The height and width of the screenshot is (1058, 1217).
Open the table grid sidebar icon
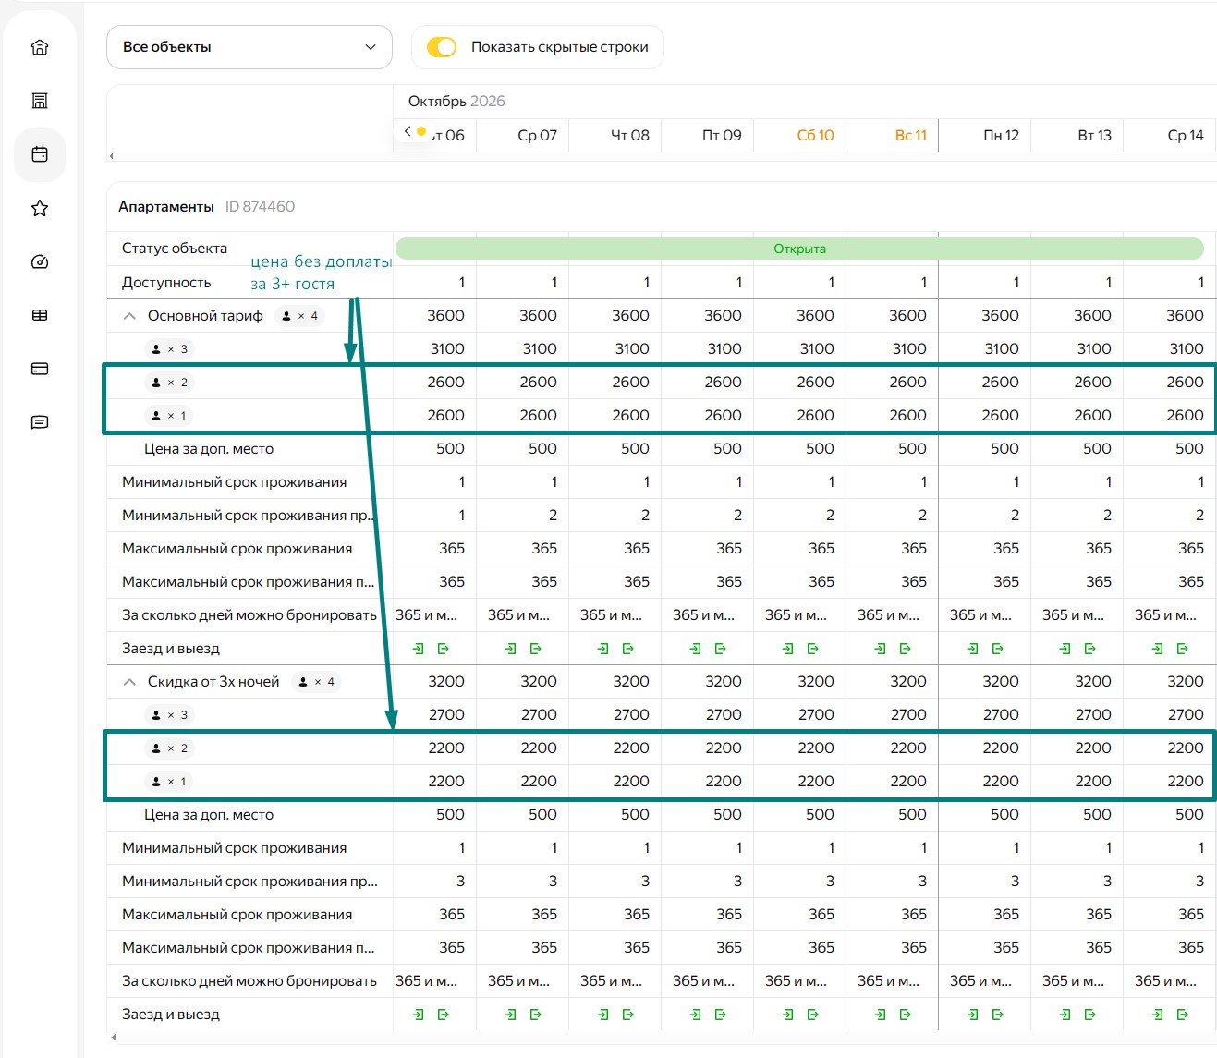[x=40, y=315]
